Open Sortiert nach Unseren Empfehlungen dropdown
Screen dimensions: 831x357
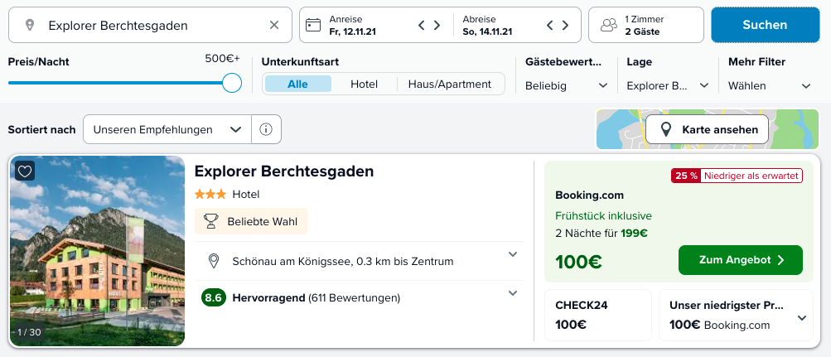click(167, 129)
